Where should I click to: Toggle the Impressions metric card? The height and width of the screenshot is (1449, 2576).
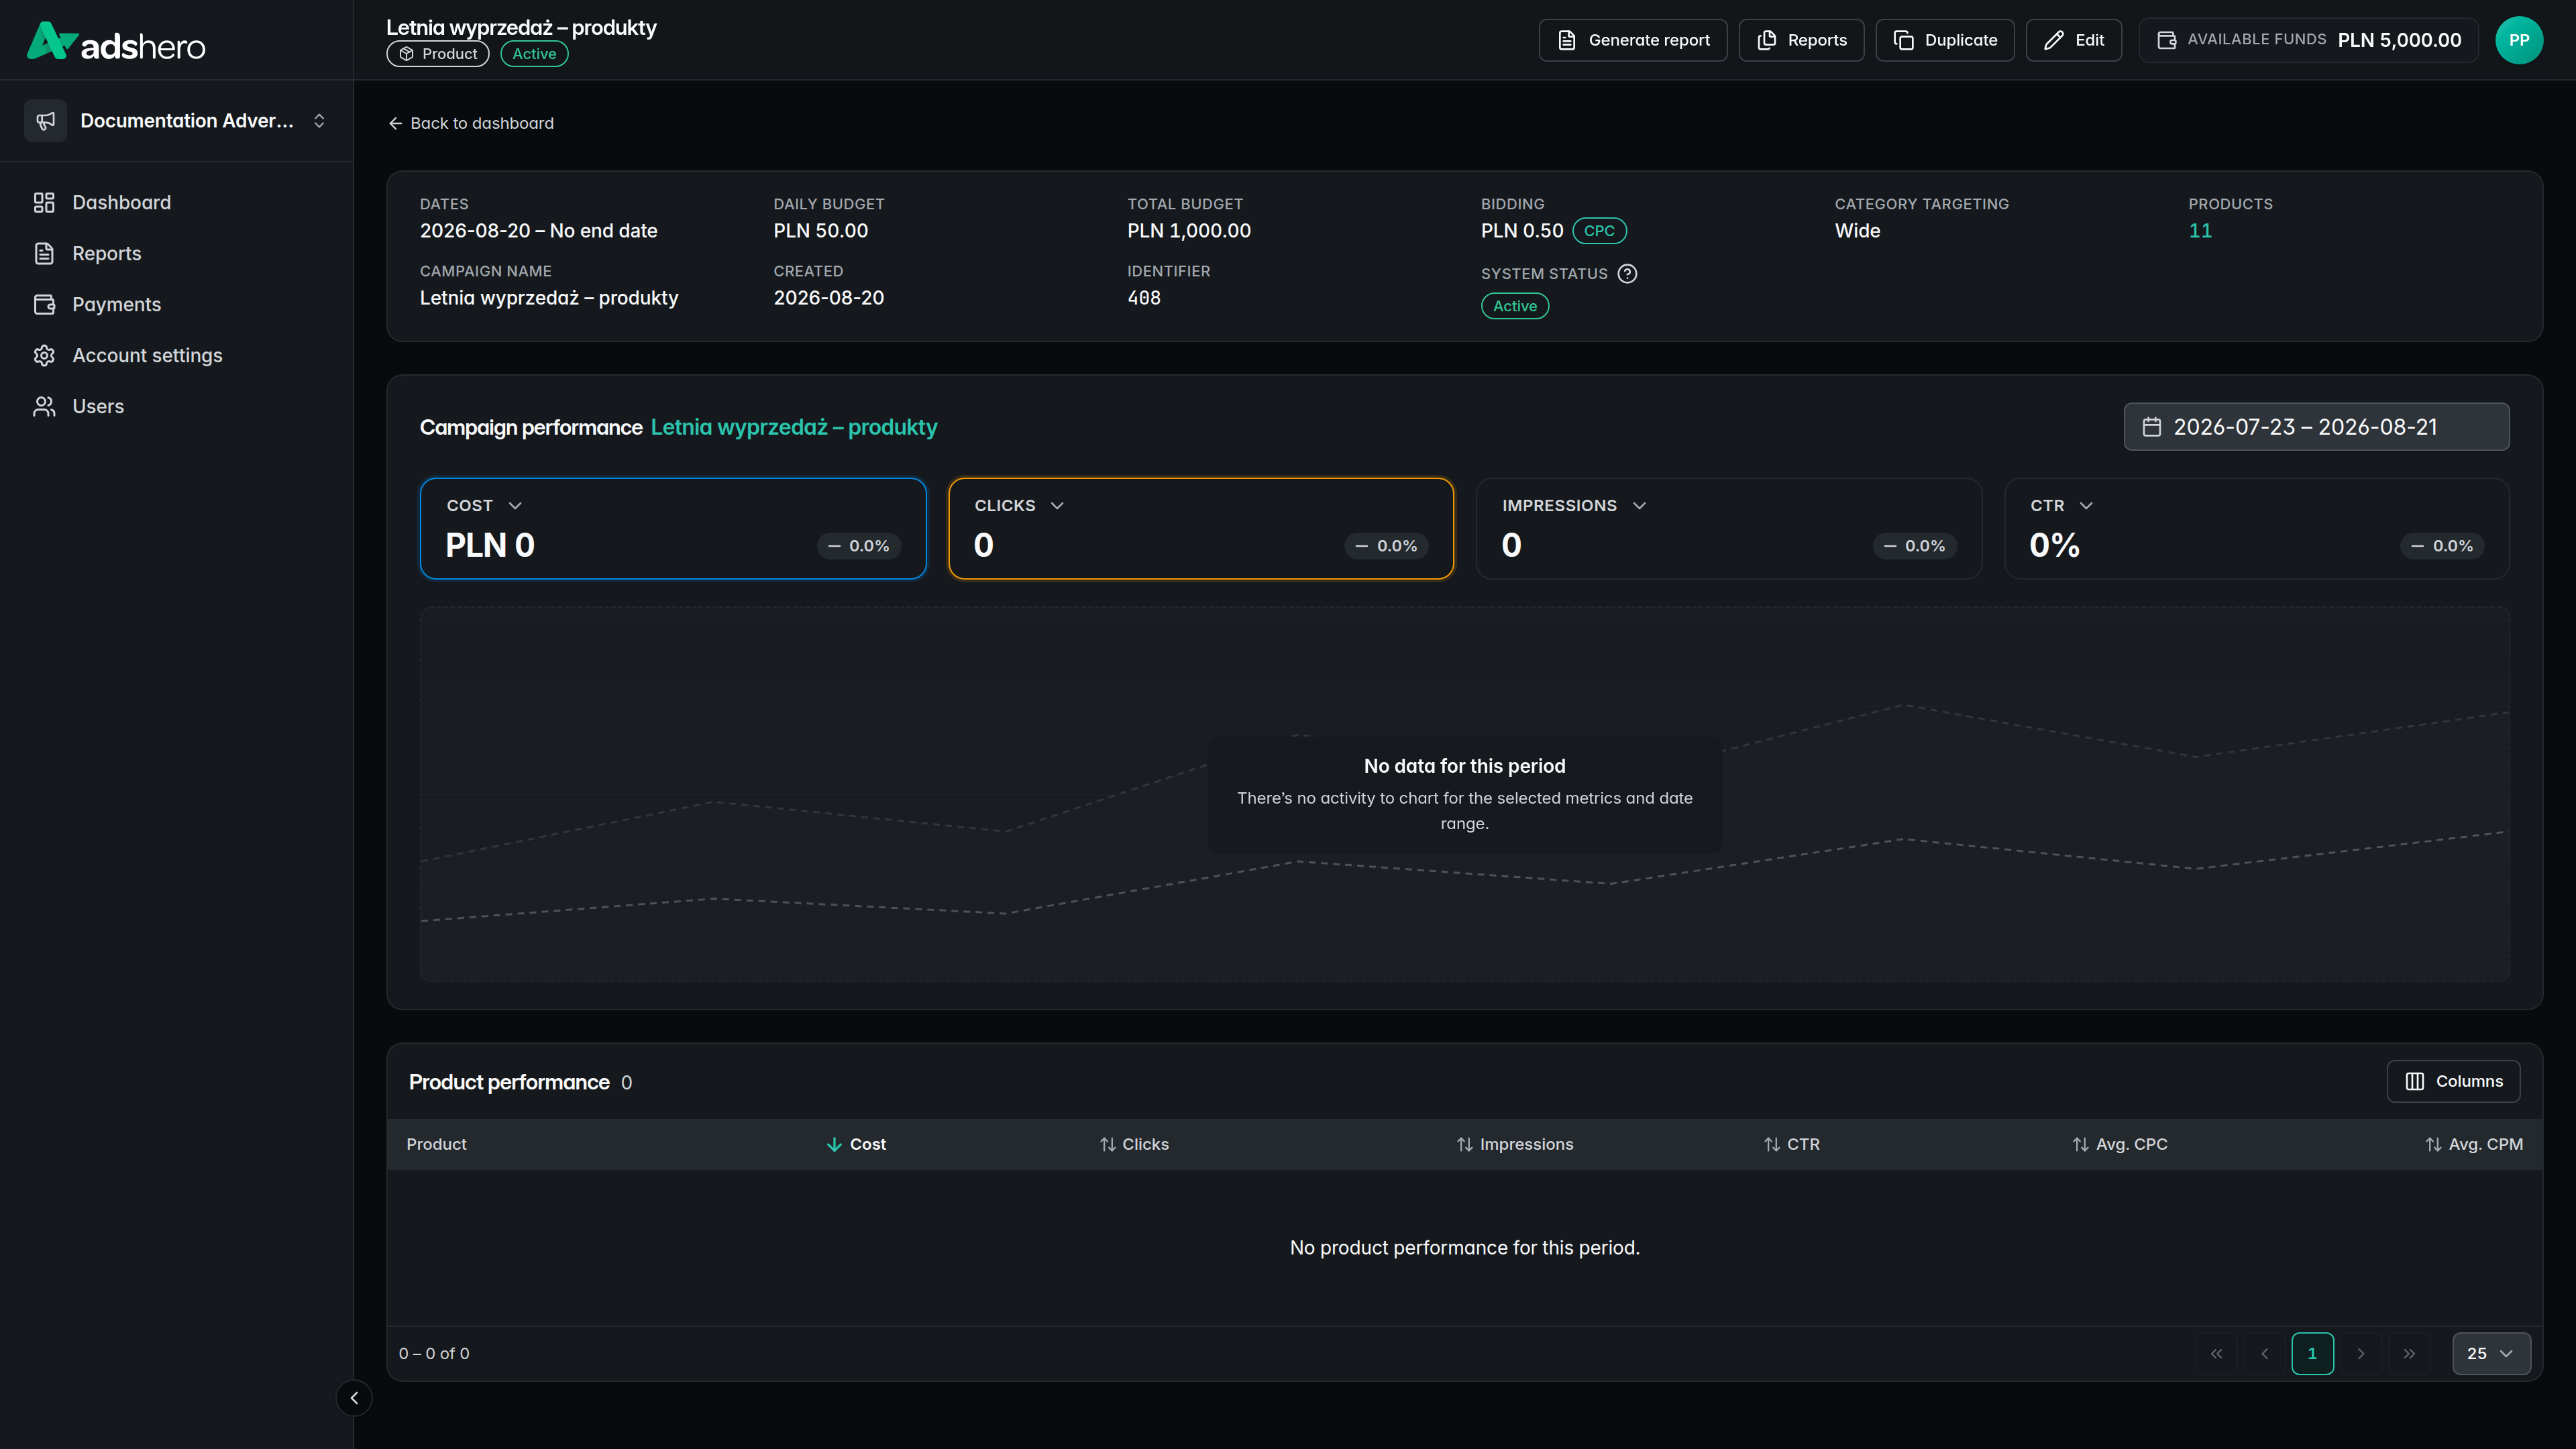pos(1728,528)
